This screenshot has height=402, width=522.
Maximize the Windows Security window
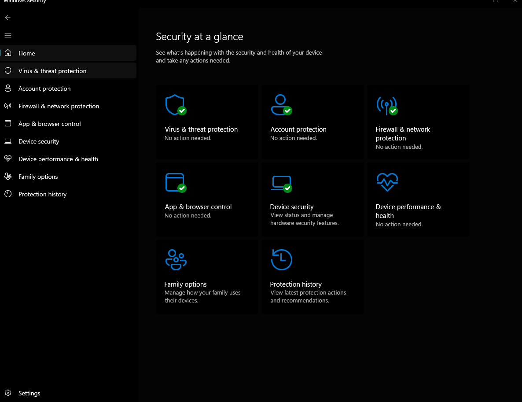coord(495,1)
